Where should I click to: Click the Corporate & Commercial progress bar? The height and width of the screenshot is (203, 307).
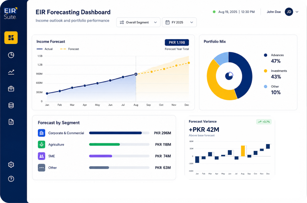coord(119,133)
